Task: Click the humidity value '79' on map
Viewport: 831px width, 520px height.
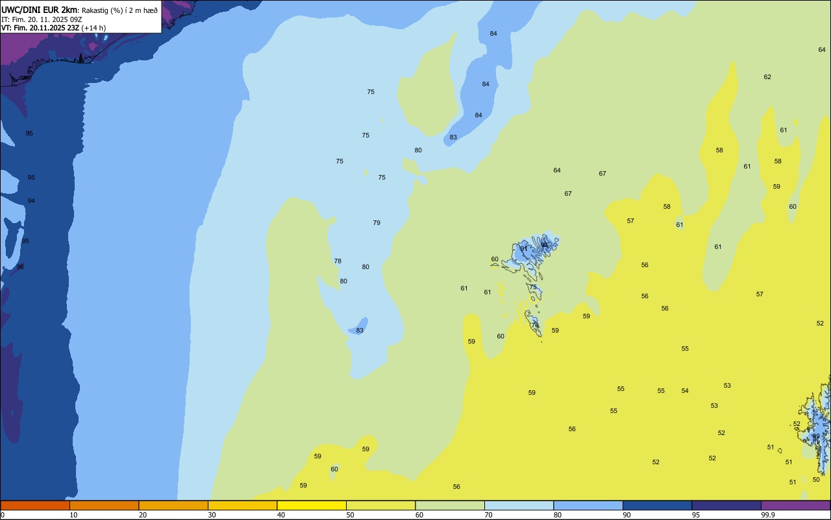Action: pos(377,223)
